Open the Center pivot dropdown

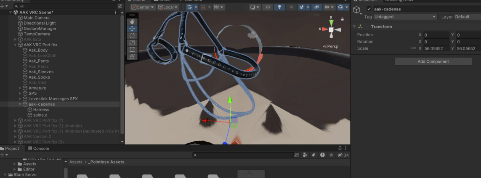[143, 7]
